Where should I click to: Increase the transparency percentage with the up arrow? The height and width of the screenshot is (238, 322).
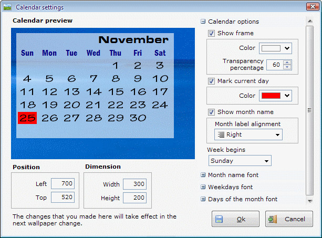pos(287,63)
